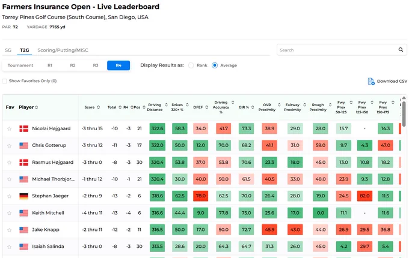
Task: Click the Download CSV file icon
Action: coord(371,82)
